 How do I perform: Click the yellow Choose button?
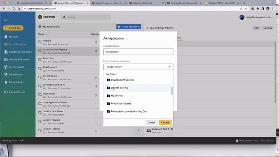pos(165,123)
